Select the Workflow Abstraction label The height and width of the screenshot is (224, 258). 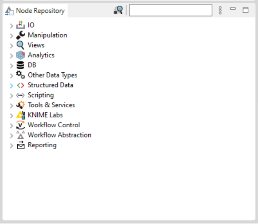tap(59, 135)
